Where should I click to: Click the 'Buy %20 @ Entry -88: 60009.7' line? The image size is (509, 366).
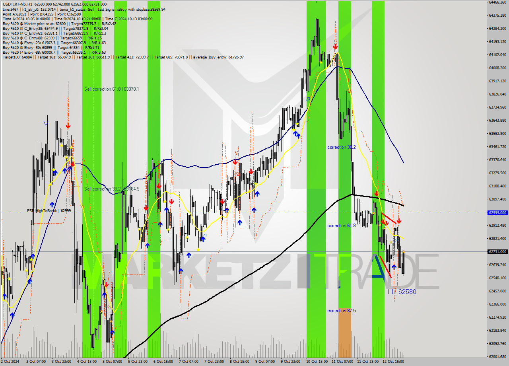click(54, 53)
